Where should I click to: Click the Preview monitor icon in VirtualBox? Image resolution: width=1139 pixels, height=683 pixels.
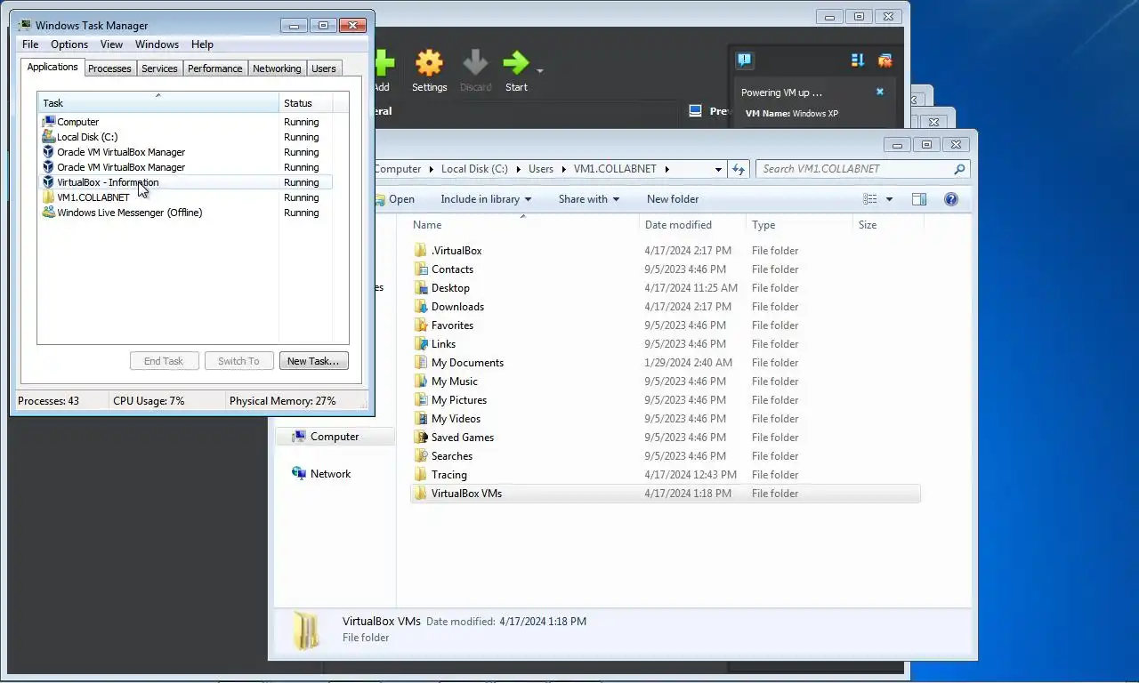tap(696, 111)
